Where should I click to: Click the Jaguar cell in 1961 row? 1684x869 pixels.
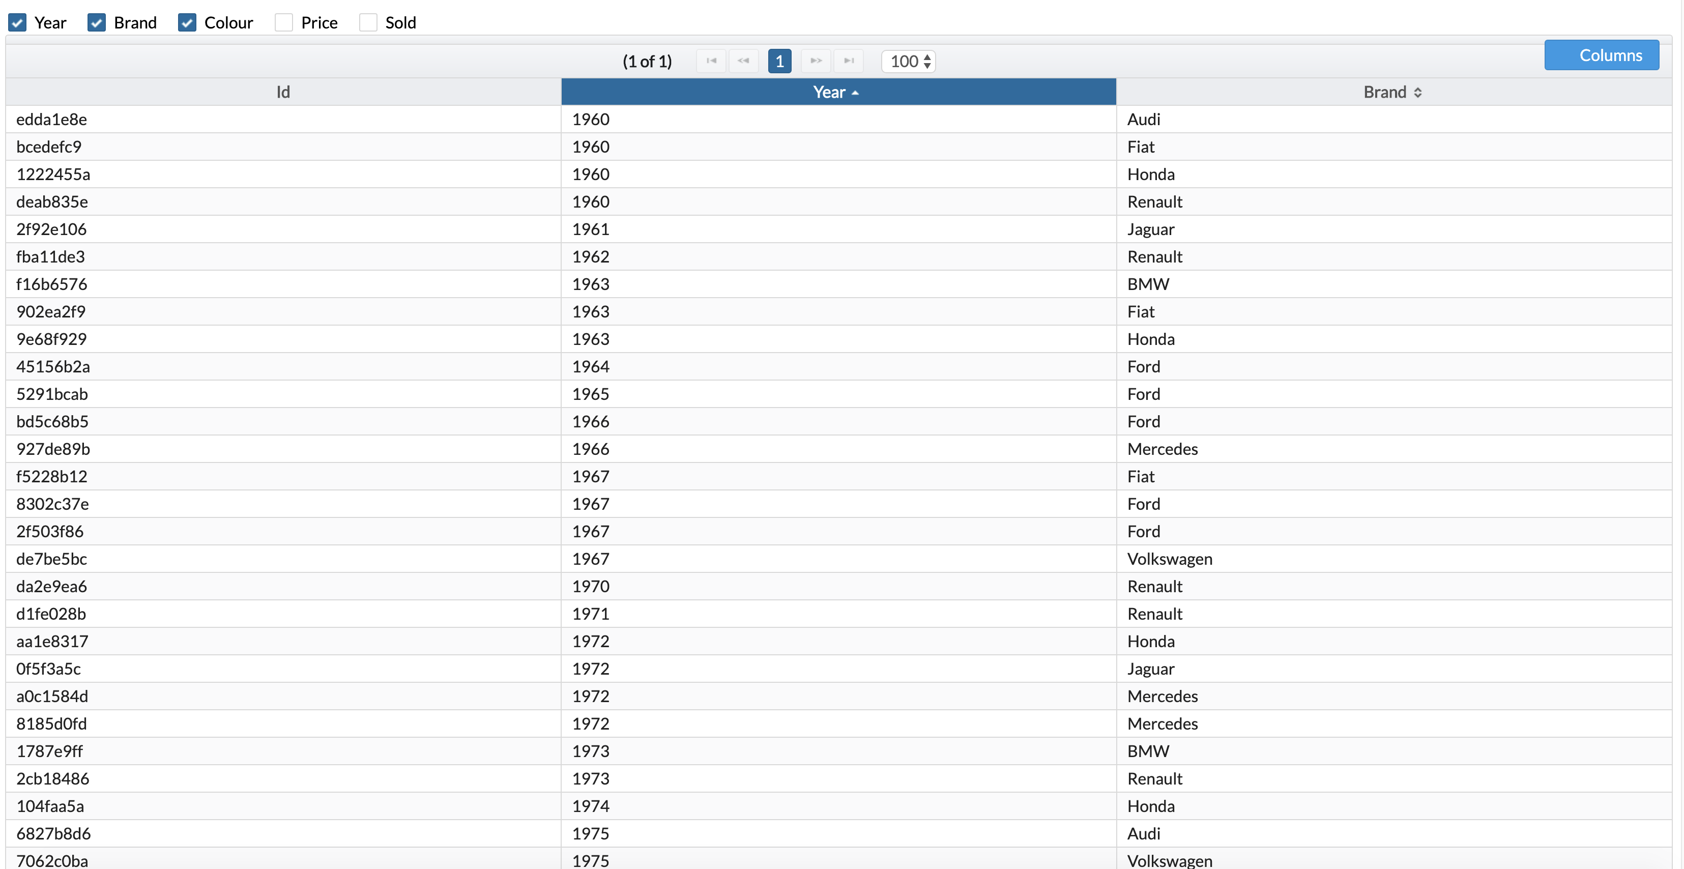coord(1393,229)
